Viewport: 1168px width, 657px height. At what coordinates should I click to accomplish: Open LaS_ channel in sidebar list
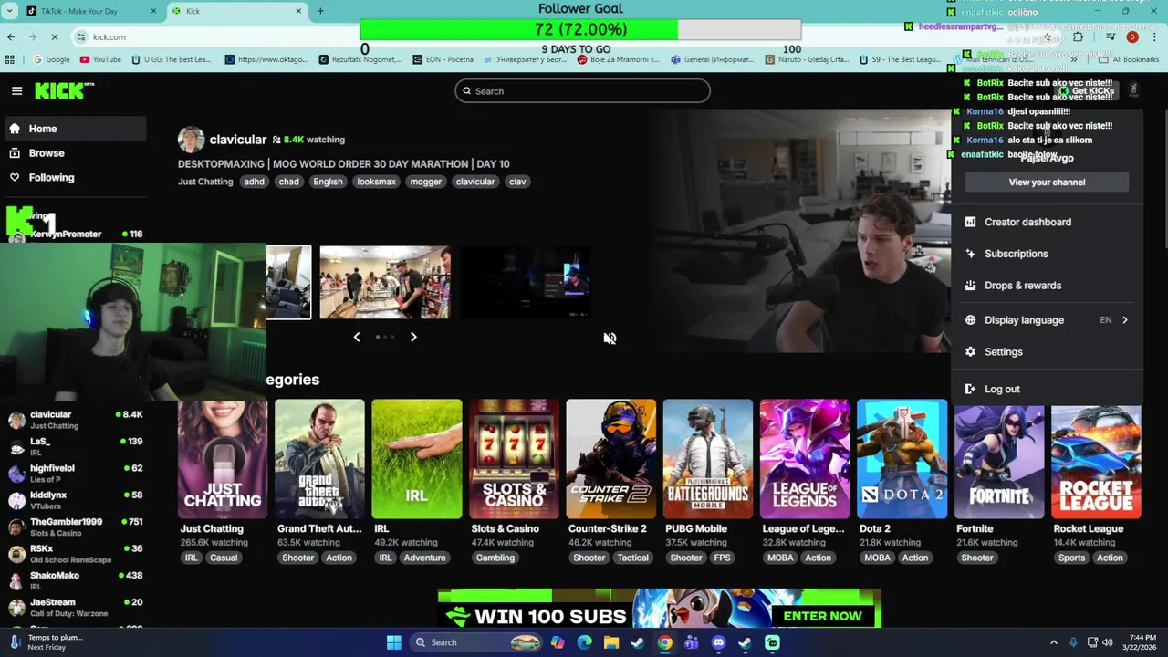[75, 446]
